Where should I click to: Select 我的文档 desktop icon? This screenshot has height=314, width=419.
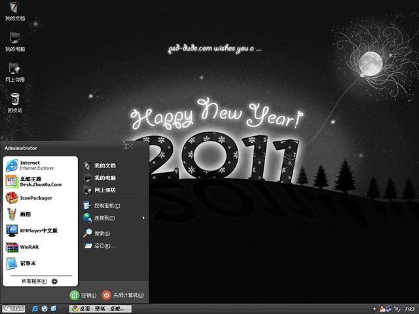coord(14,12)
